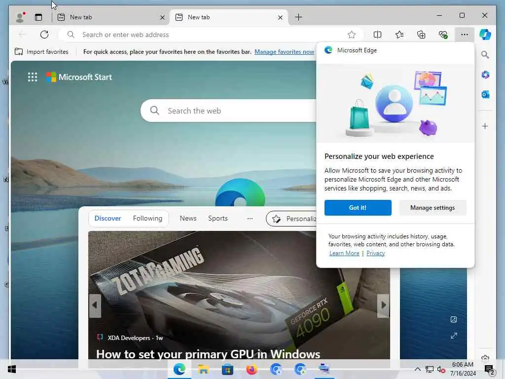Open the Copilot sidebar icon

(485, 35)
